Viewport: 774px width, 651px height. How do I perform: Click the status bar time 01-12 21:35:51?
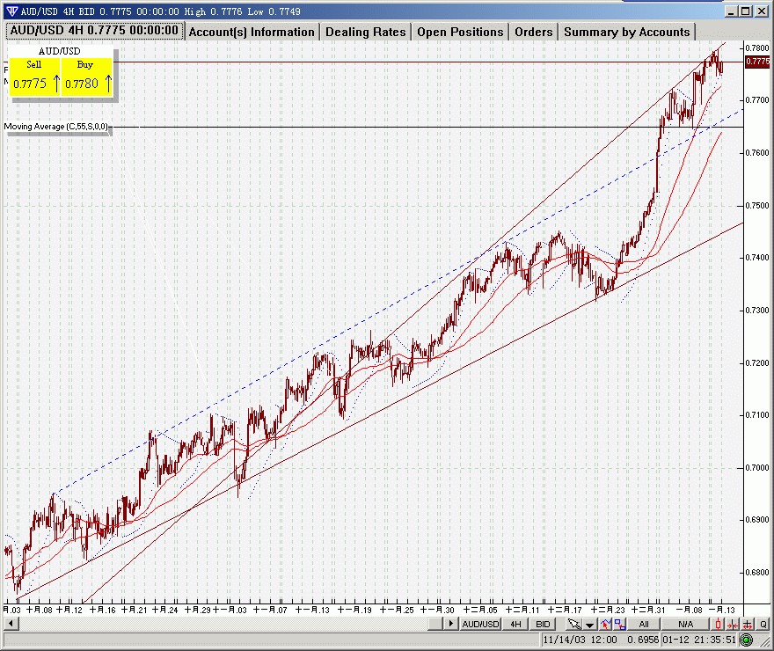(699, 640)
